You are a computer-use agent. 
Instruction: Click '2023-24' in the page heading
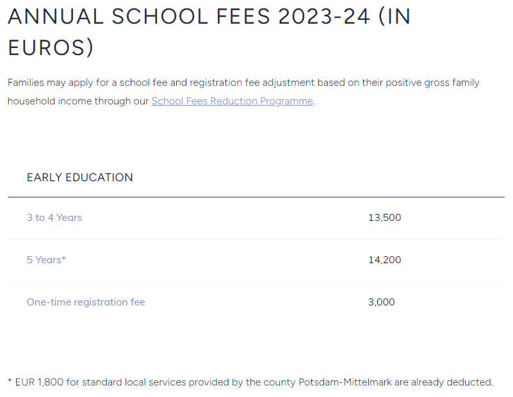[324, 17]
